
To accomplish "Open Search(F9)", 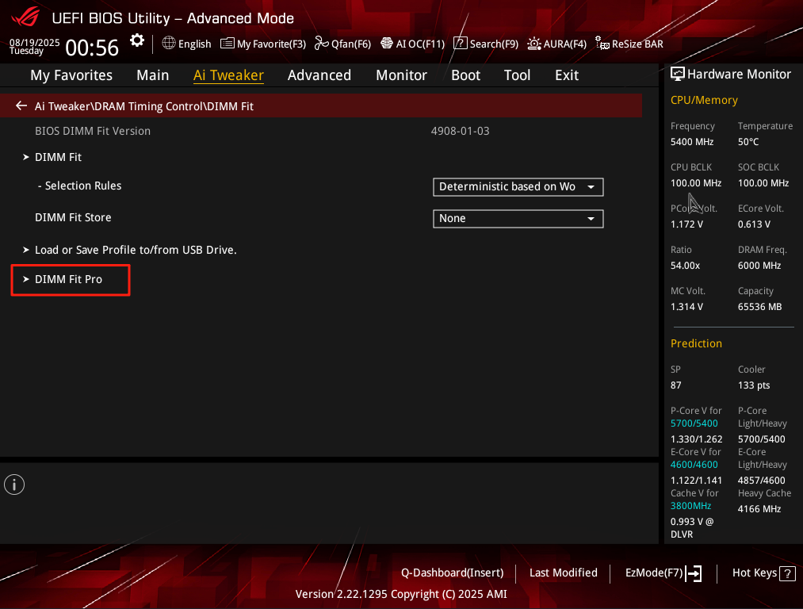I will pos(494,44).
